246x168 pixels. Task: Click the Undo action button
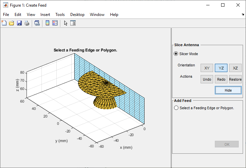pos(207,79)
